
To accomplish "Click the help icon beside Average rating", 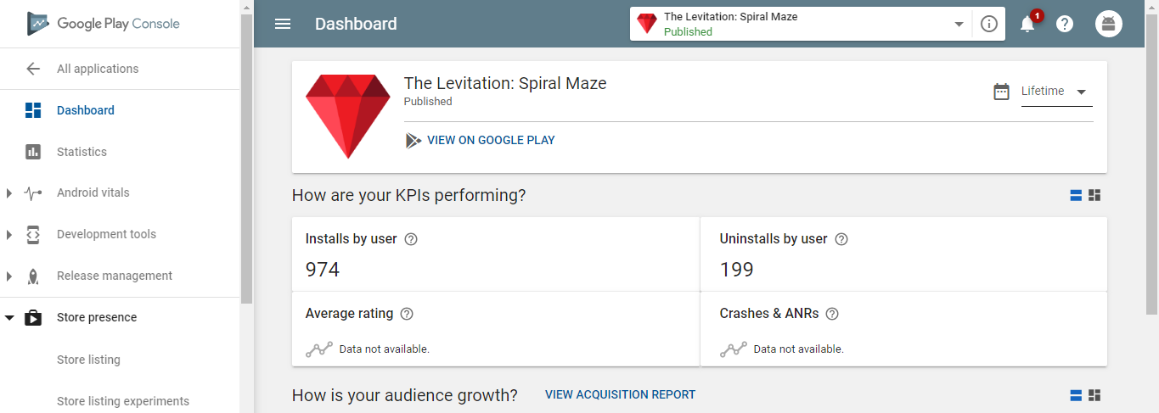I will pos(407,314).
